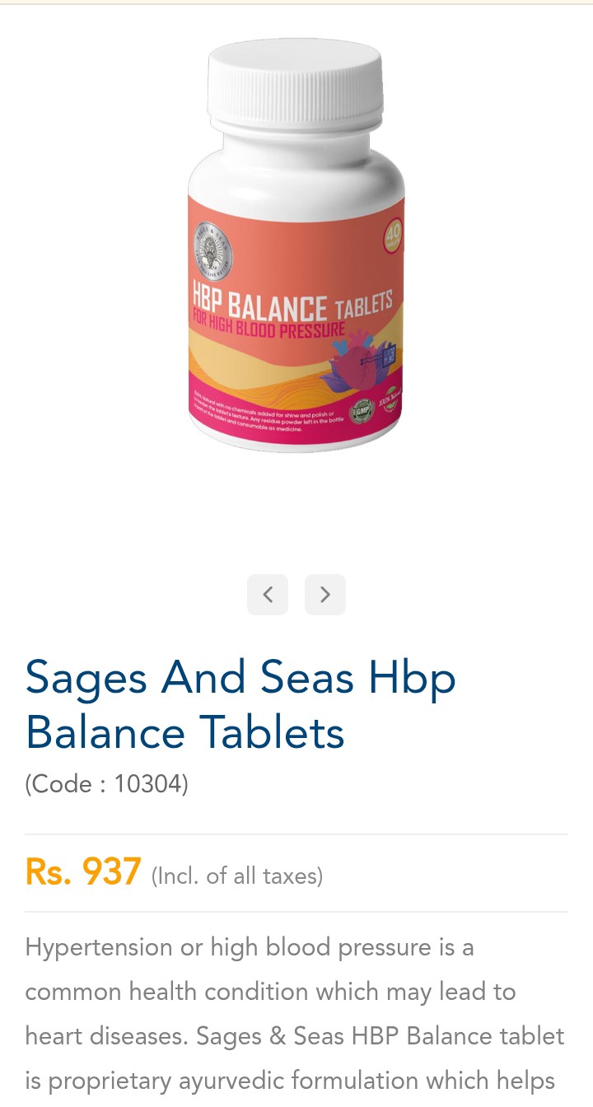Click HBP BALANCE TABLETS text on label
This screenshot has height=1107, width=593.
(x=292, y=303)
